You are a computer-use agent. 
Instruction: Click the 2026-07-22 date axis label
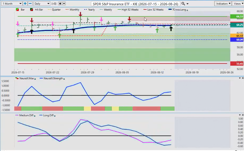[x=53, y=72]
